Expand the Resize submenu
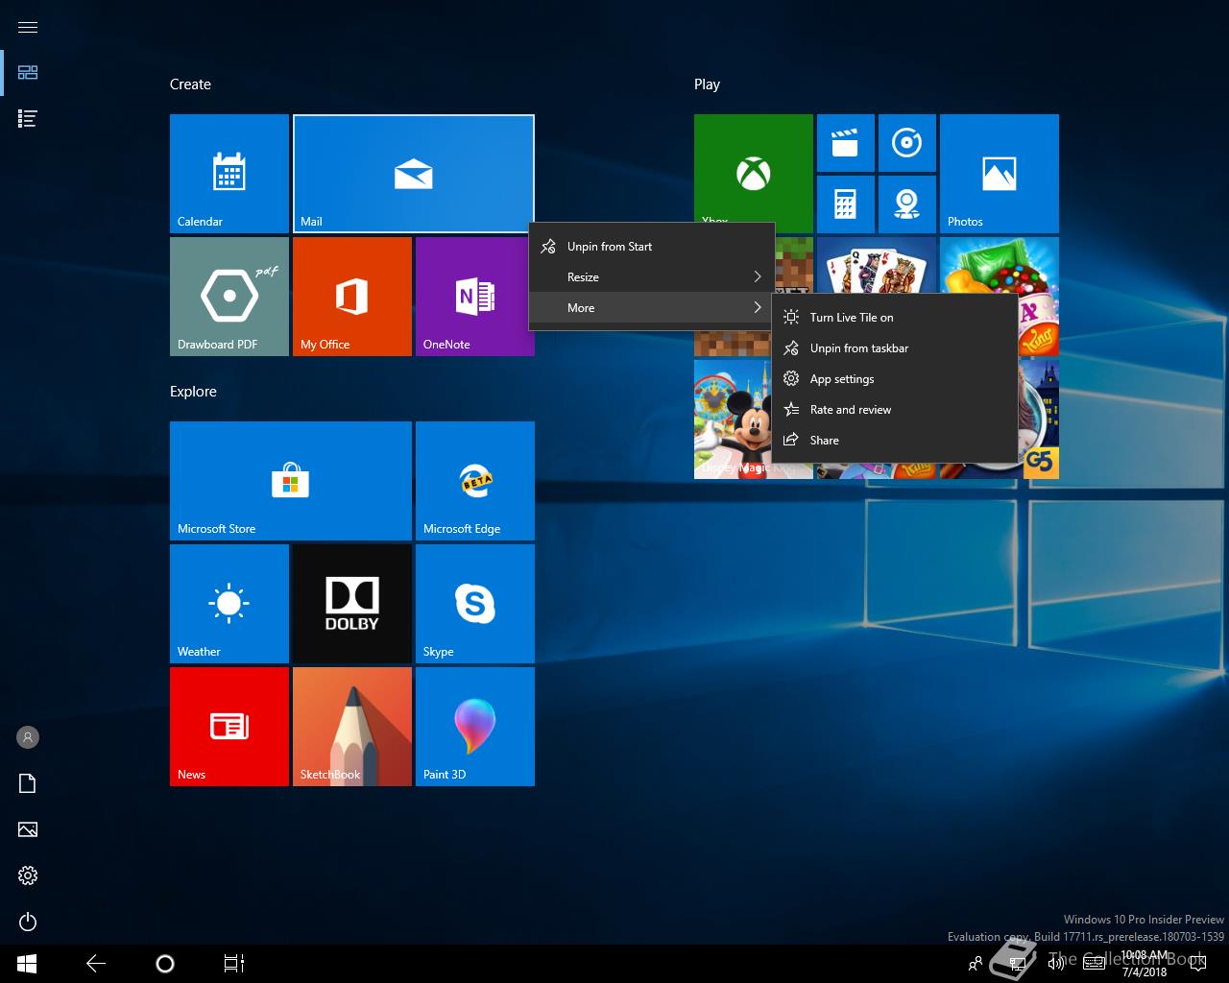1229x983 pixels. (x=652, y=277)
